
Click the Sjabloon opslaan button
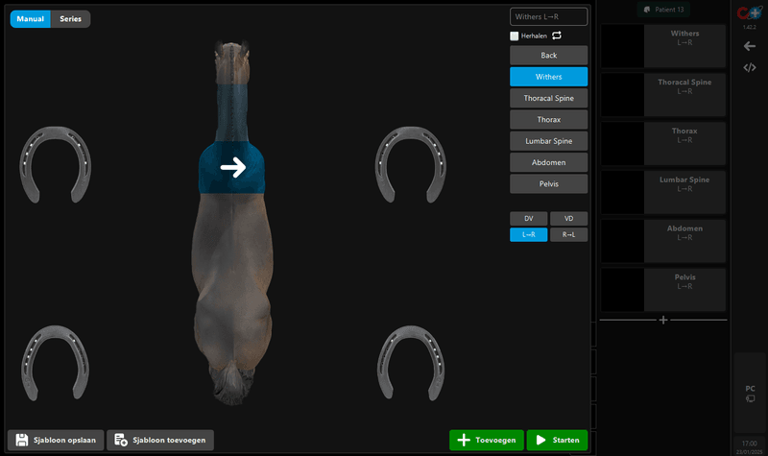[55, 440]
